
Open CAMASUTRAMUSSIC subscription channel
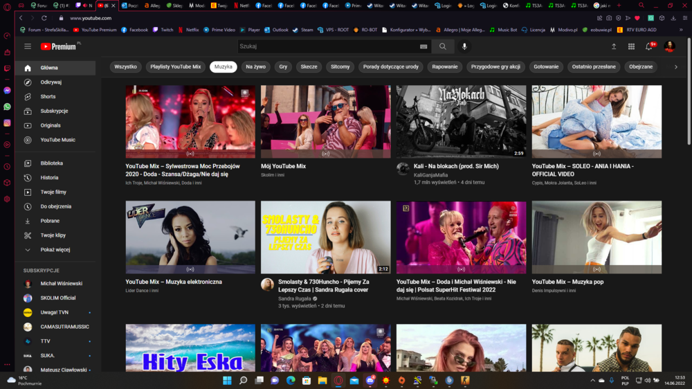tap(55, 327)
